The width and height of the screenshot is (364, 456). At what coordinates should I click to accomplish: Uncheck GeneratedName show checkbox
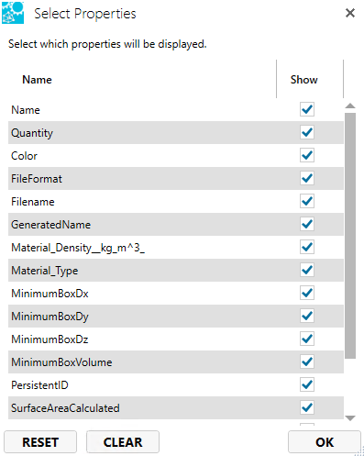pyautogui.click(x=307, y=224)
